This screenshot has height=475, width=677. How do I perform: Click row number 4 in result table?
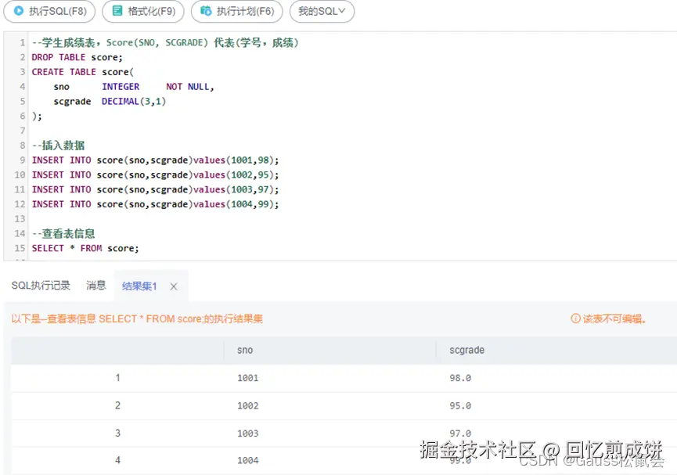click(x=117, y=460)
